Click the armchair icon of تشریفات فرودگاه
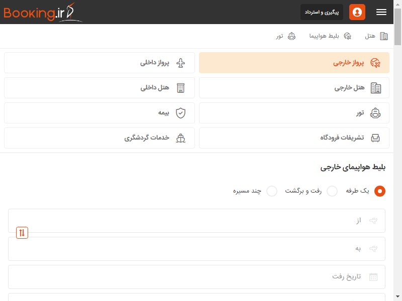The width and height of the screenshot is (402, 301). 375,138
